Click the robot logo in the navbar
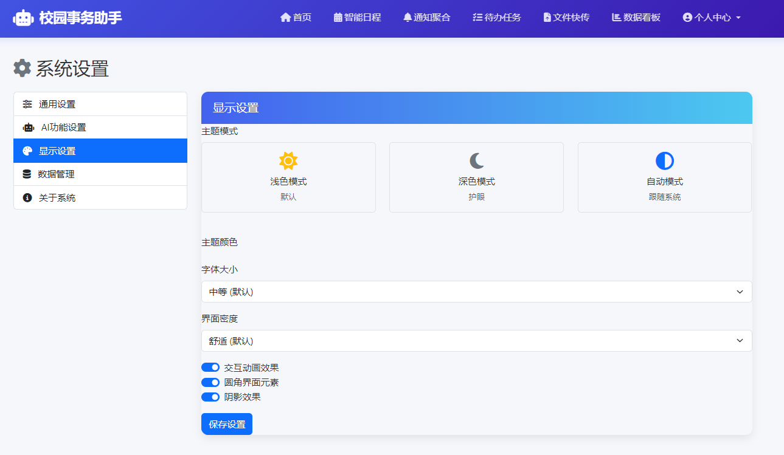 click(23, 18)
